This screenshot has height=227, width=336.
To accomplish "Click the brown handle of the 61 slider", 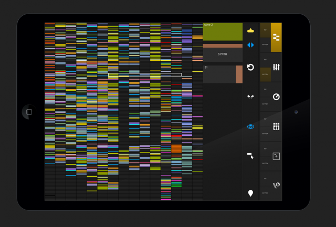I will [239, 74].
